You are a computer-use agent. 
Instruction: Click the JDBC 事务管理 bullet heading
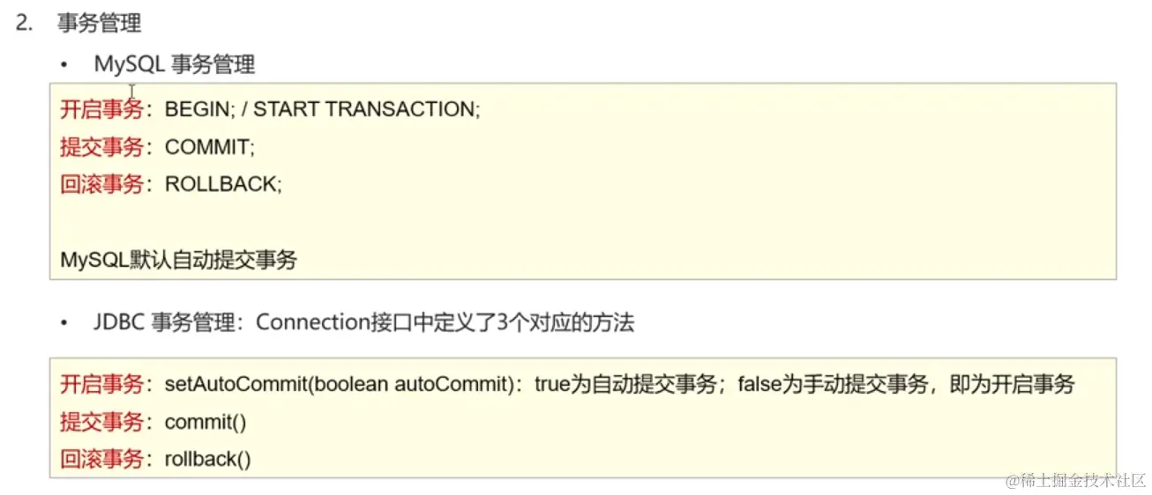click(x=164, y=323)
